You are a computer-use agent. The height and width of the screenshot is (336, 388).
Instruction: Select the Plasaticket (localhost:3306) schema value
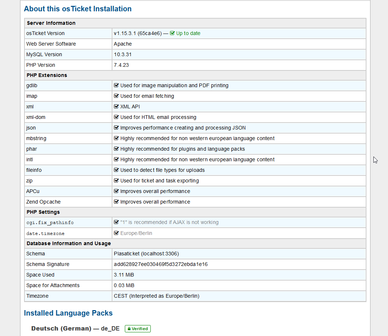[x=146, y=254]
